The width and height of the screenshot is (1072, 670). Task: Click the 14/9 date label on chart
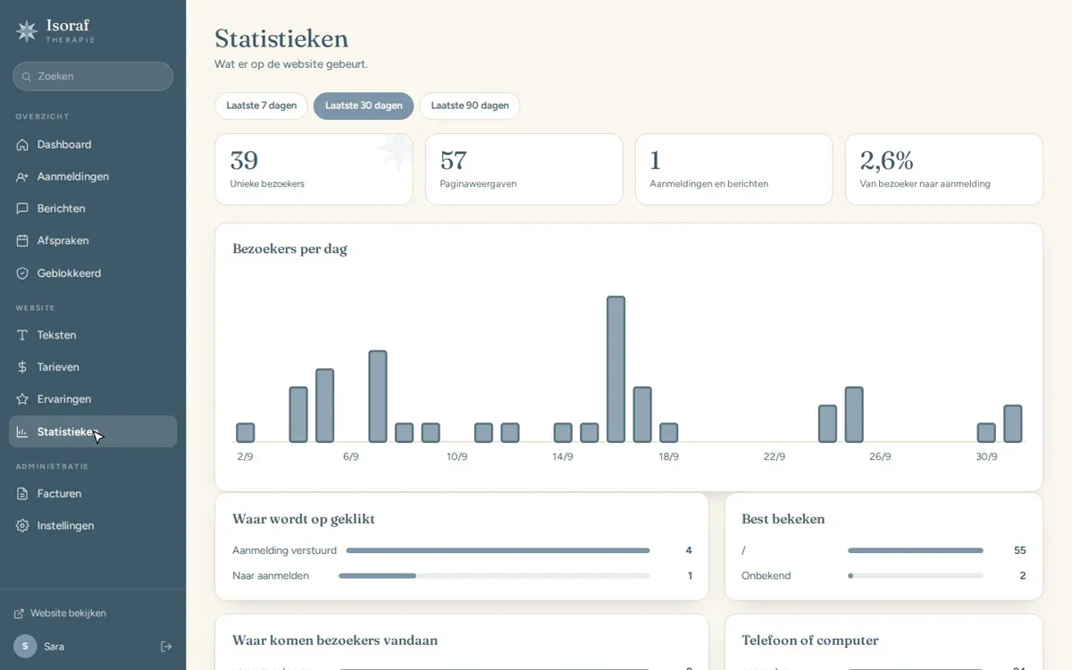point(563,456)
